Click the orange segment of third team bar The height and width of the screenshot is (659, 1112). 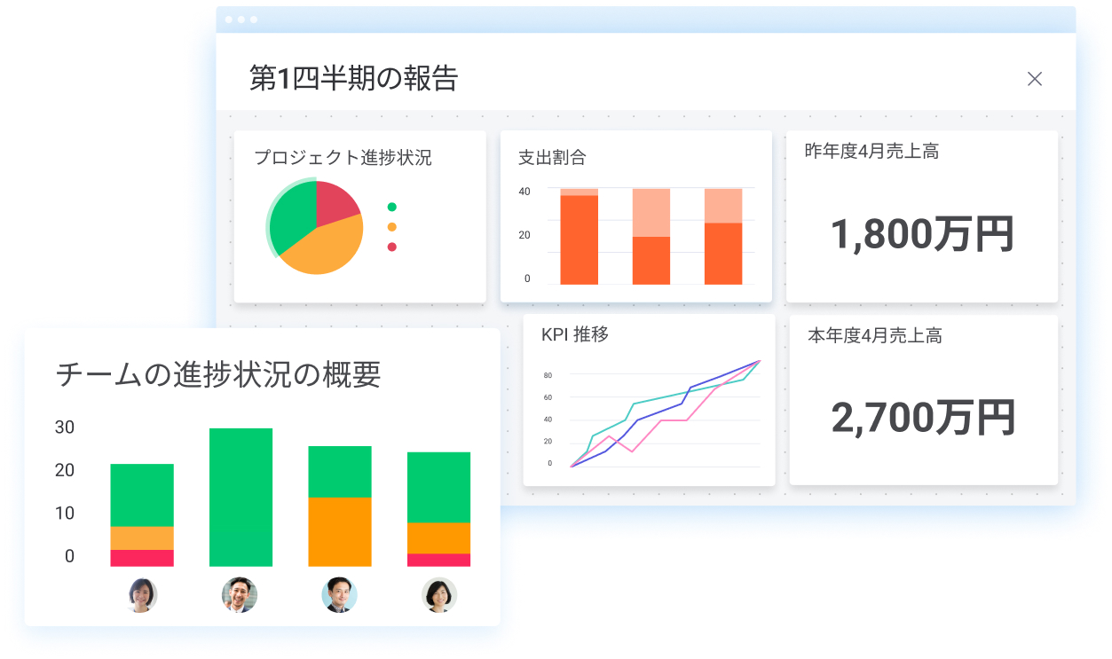[339, 531]
